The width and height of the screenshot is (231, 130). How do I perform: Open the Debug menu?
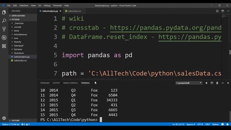(x=47, y=5)
